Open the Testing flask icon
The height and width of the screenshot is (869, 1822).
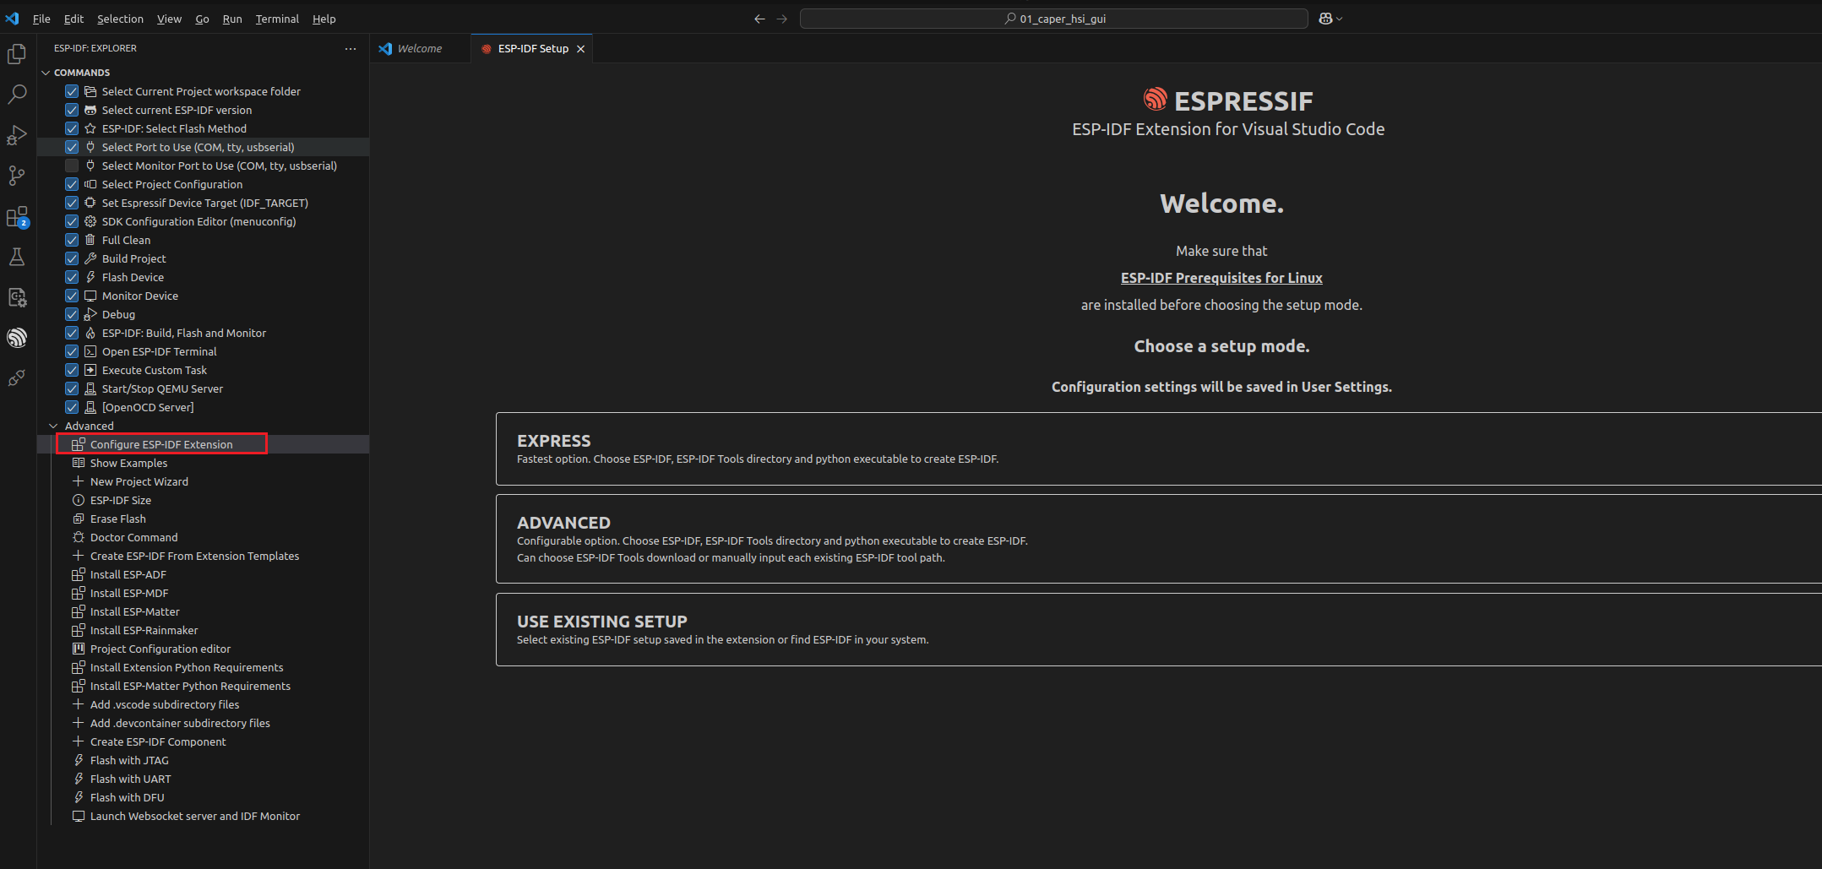(17, 257)
